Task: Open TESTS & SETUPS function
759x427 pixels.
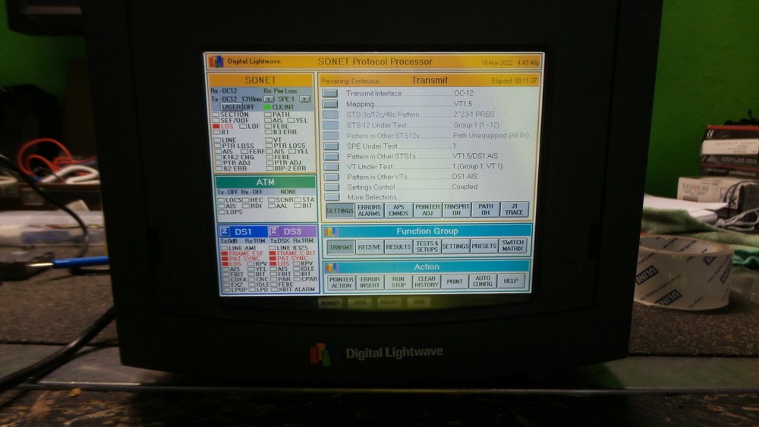Action: 427,246
